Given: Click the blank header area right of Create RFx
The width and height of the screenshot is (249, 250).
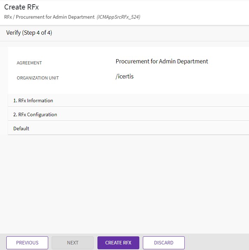Looking at the screenshot, I should [140, 7].
